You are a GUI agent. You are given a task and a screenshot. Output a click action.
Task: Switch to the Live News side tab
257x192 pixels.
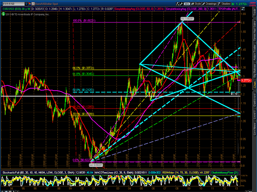click(x=255, y=129)
